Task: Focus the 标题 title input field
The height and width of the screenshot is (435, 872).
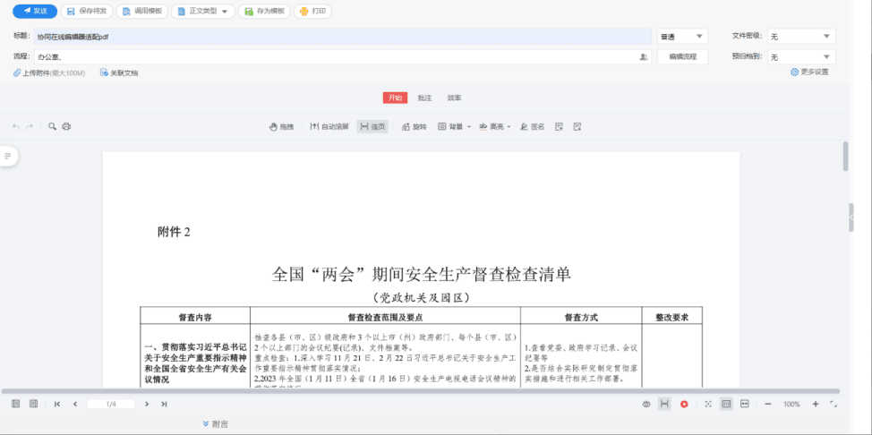Action: click(343, 37)
